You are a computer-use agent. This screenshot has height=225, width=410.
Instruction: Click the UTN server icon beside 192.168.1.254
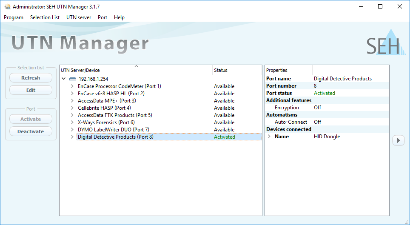click(73, 79)
